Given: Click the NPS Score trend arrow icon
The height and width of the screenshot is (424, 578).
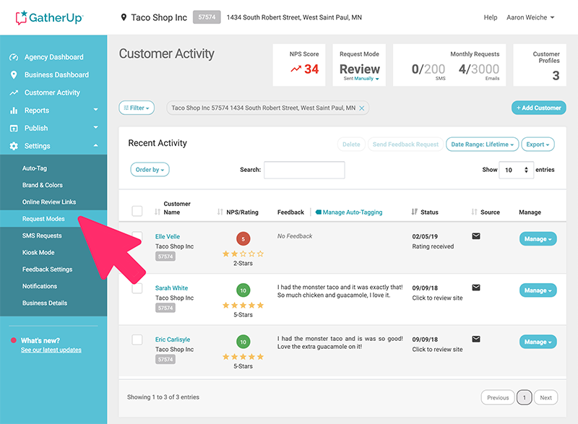Looking at the screenshot, I should pyautogui.click(x=296, y=69).
